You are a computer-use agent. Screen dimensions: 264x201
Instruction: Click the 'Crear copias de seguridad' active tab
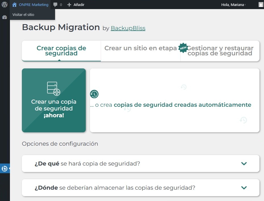(x=61, y=51)
